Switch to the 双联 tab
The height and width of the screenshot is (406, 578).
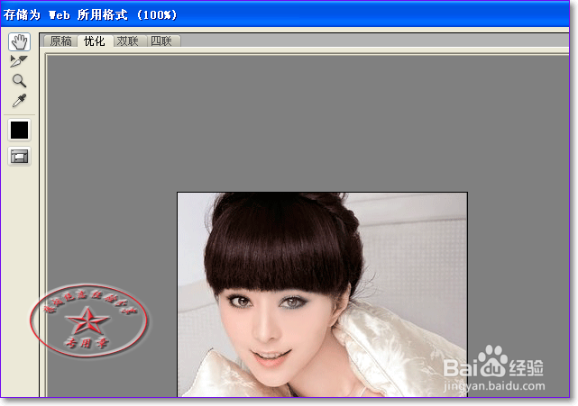coord(128,41)
